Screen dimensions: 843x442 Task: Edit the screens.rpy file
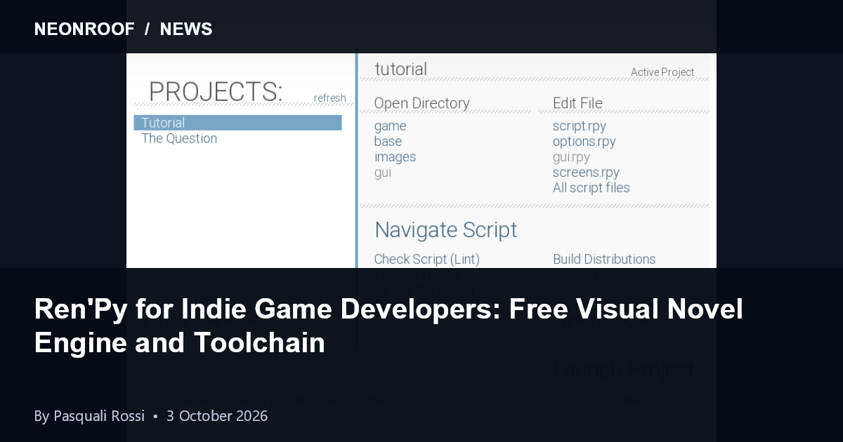(x=586, y=173)
